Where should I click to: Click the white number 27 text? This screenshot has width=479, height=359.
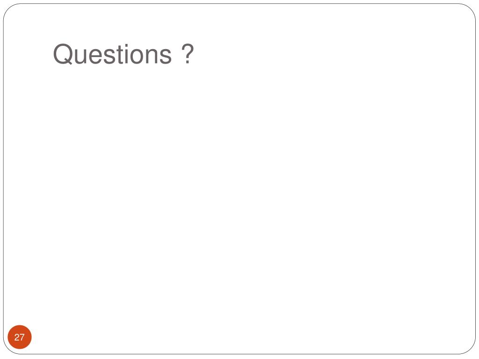click(x=19, y=337)
